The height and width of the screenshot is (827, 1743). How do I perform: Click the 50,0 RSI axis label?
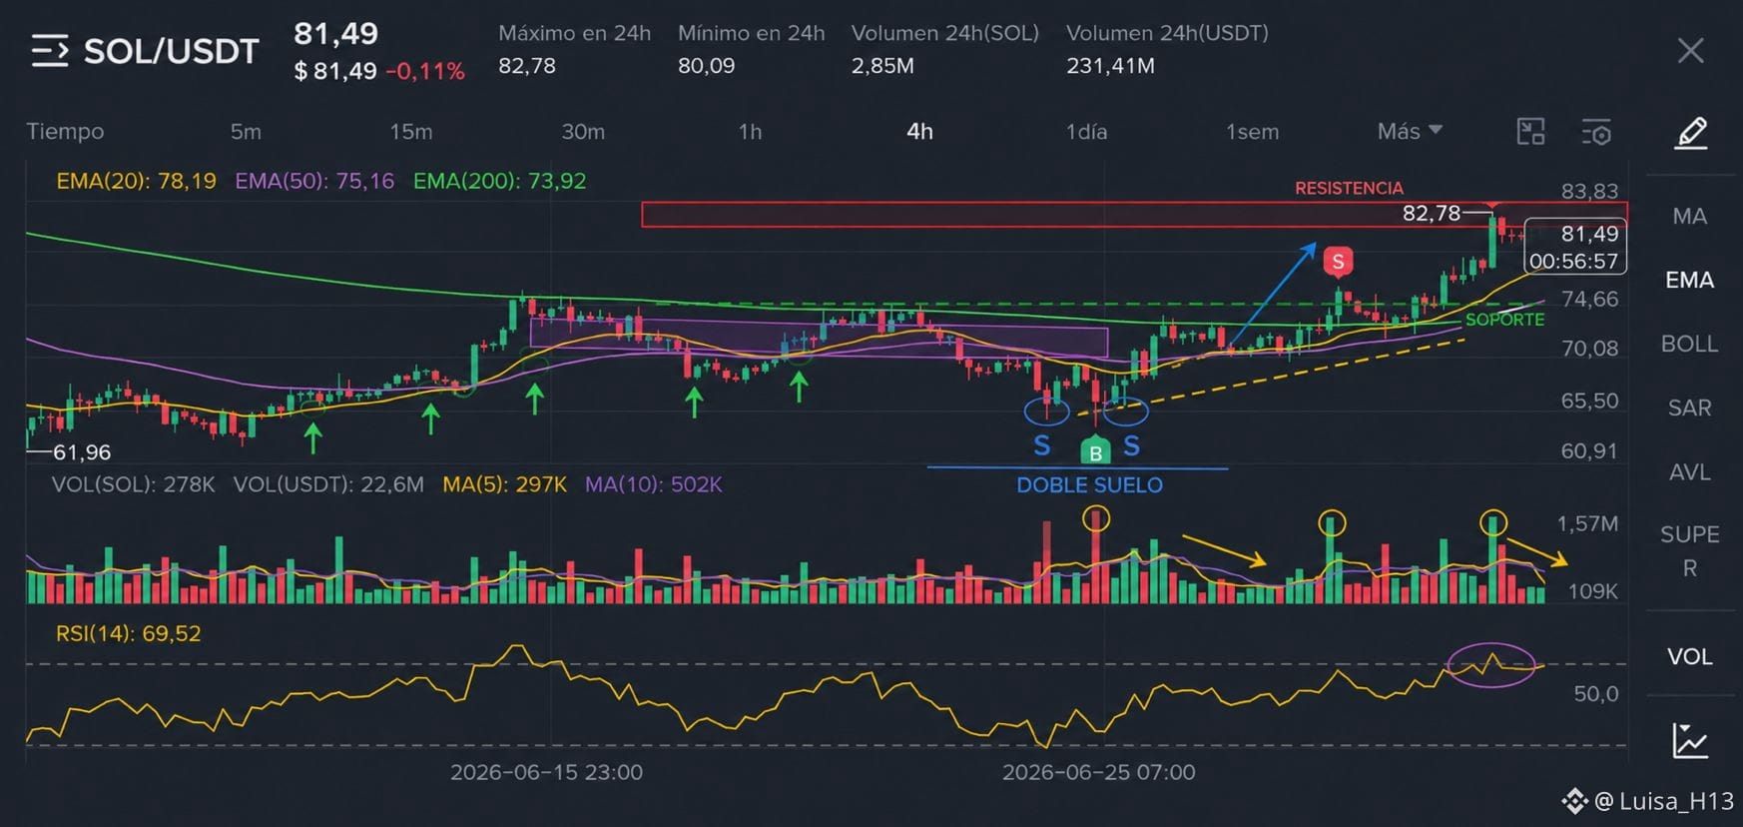(x=1596, y=693)
